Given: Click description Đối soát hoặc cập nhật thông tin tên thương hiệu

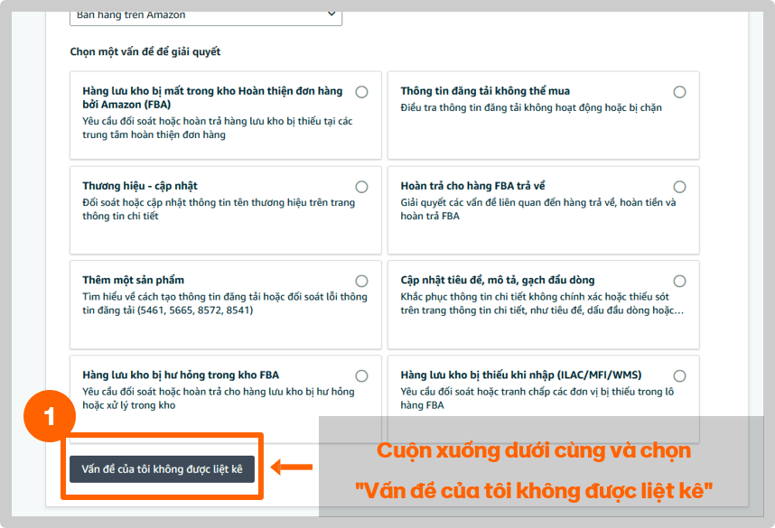Looking at the screenshot, I should pyautogui.click(x=219, y=209).
